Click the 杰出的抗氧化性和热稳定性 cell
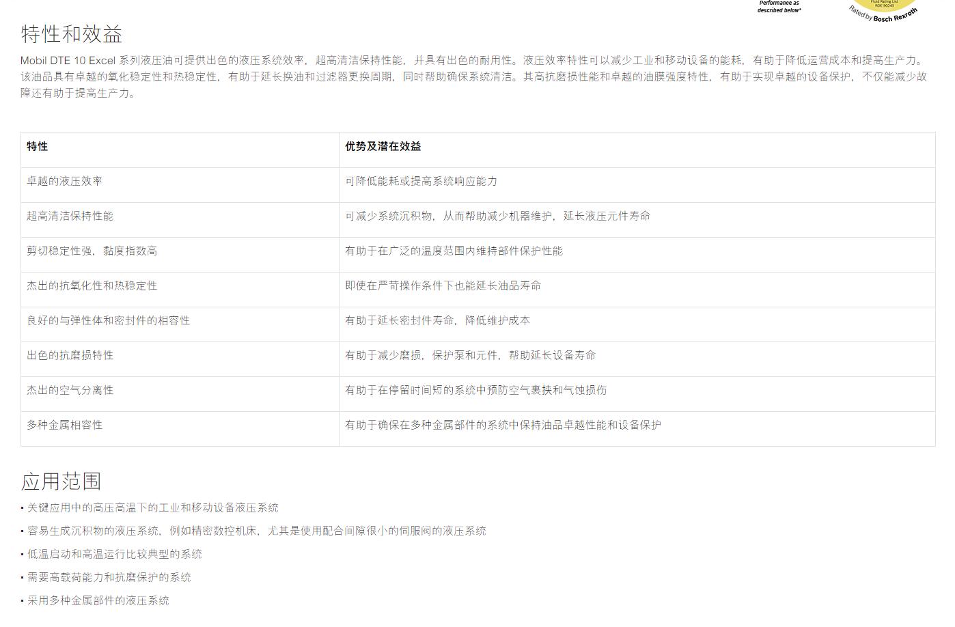Image resolution: width=955 pixels, height=627 pixels. (x=180, y=290)
